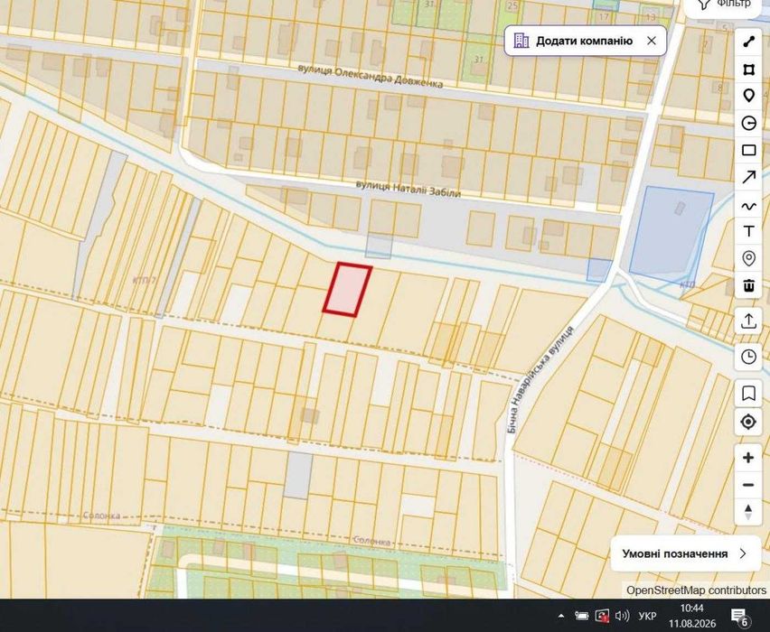This screenshot has height=632, width=770.
Task: Select the arrow drawing tool
Action: (x=748, y=177)
